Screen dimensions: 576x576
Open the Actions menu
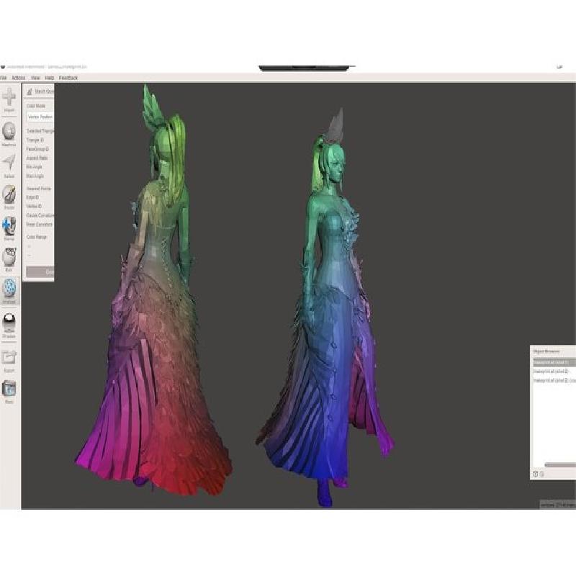click(19, 78)
